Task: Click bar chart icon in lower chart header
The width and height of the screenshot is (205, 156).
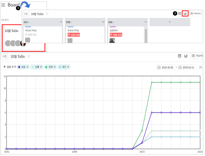Action: coord(186,56)
